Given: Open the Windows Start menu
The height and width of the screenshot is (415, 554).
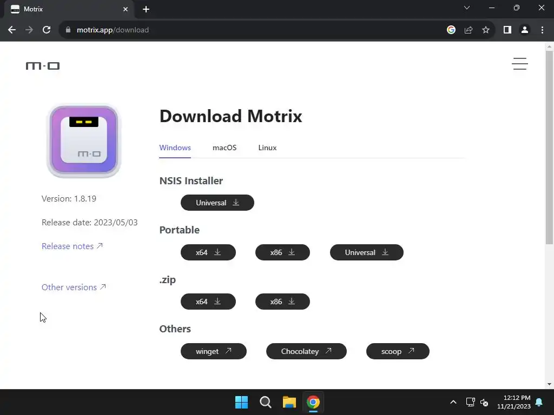Looking at the screenshot, I should pyautogui.click(x=242, y=402).
